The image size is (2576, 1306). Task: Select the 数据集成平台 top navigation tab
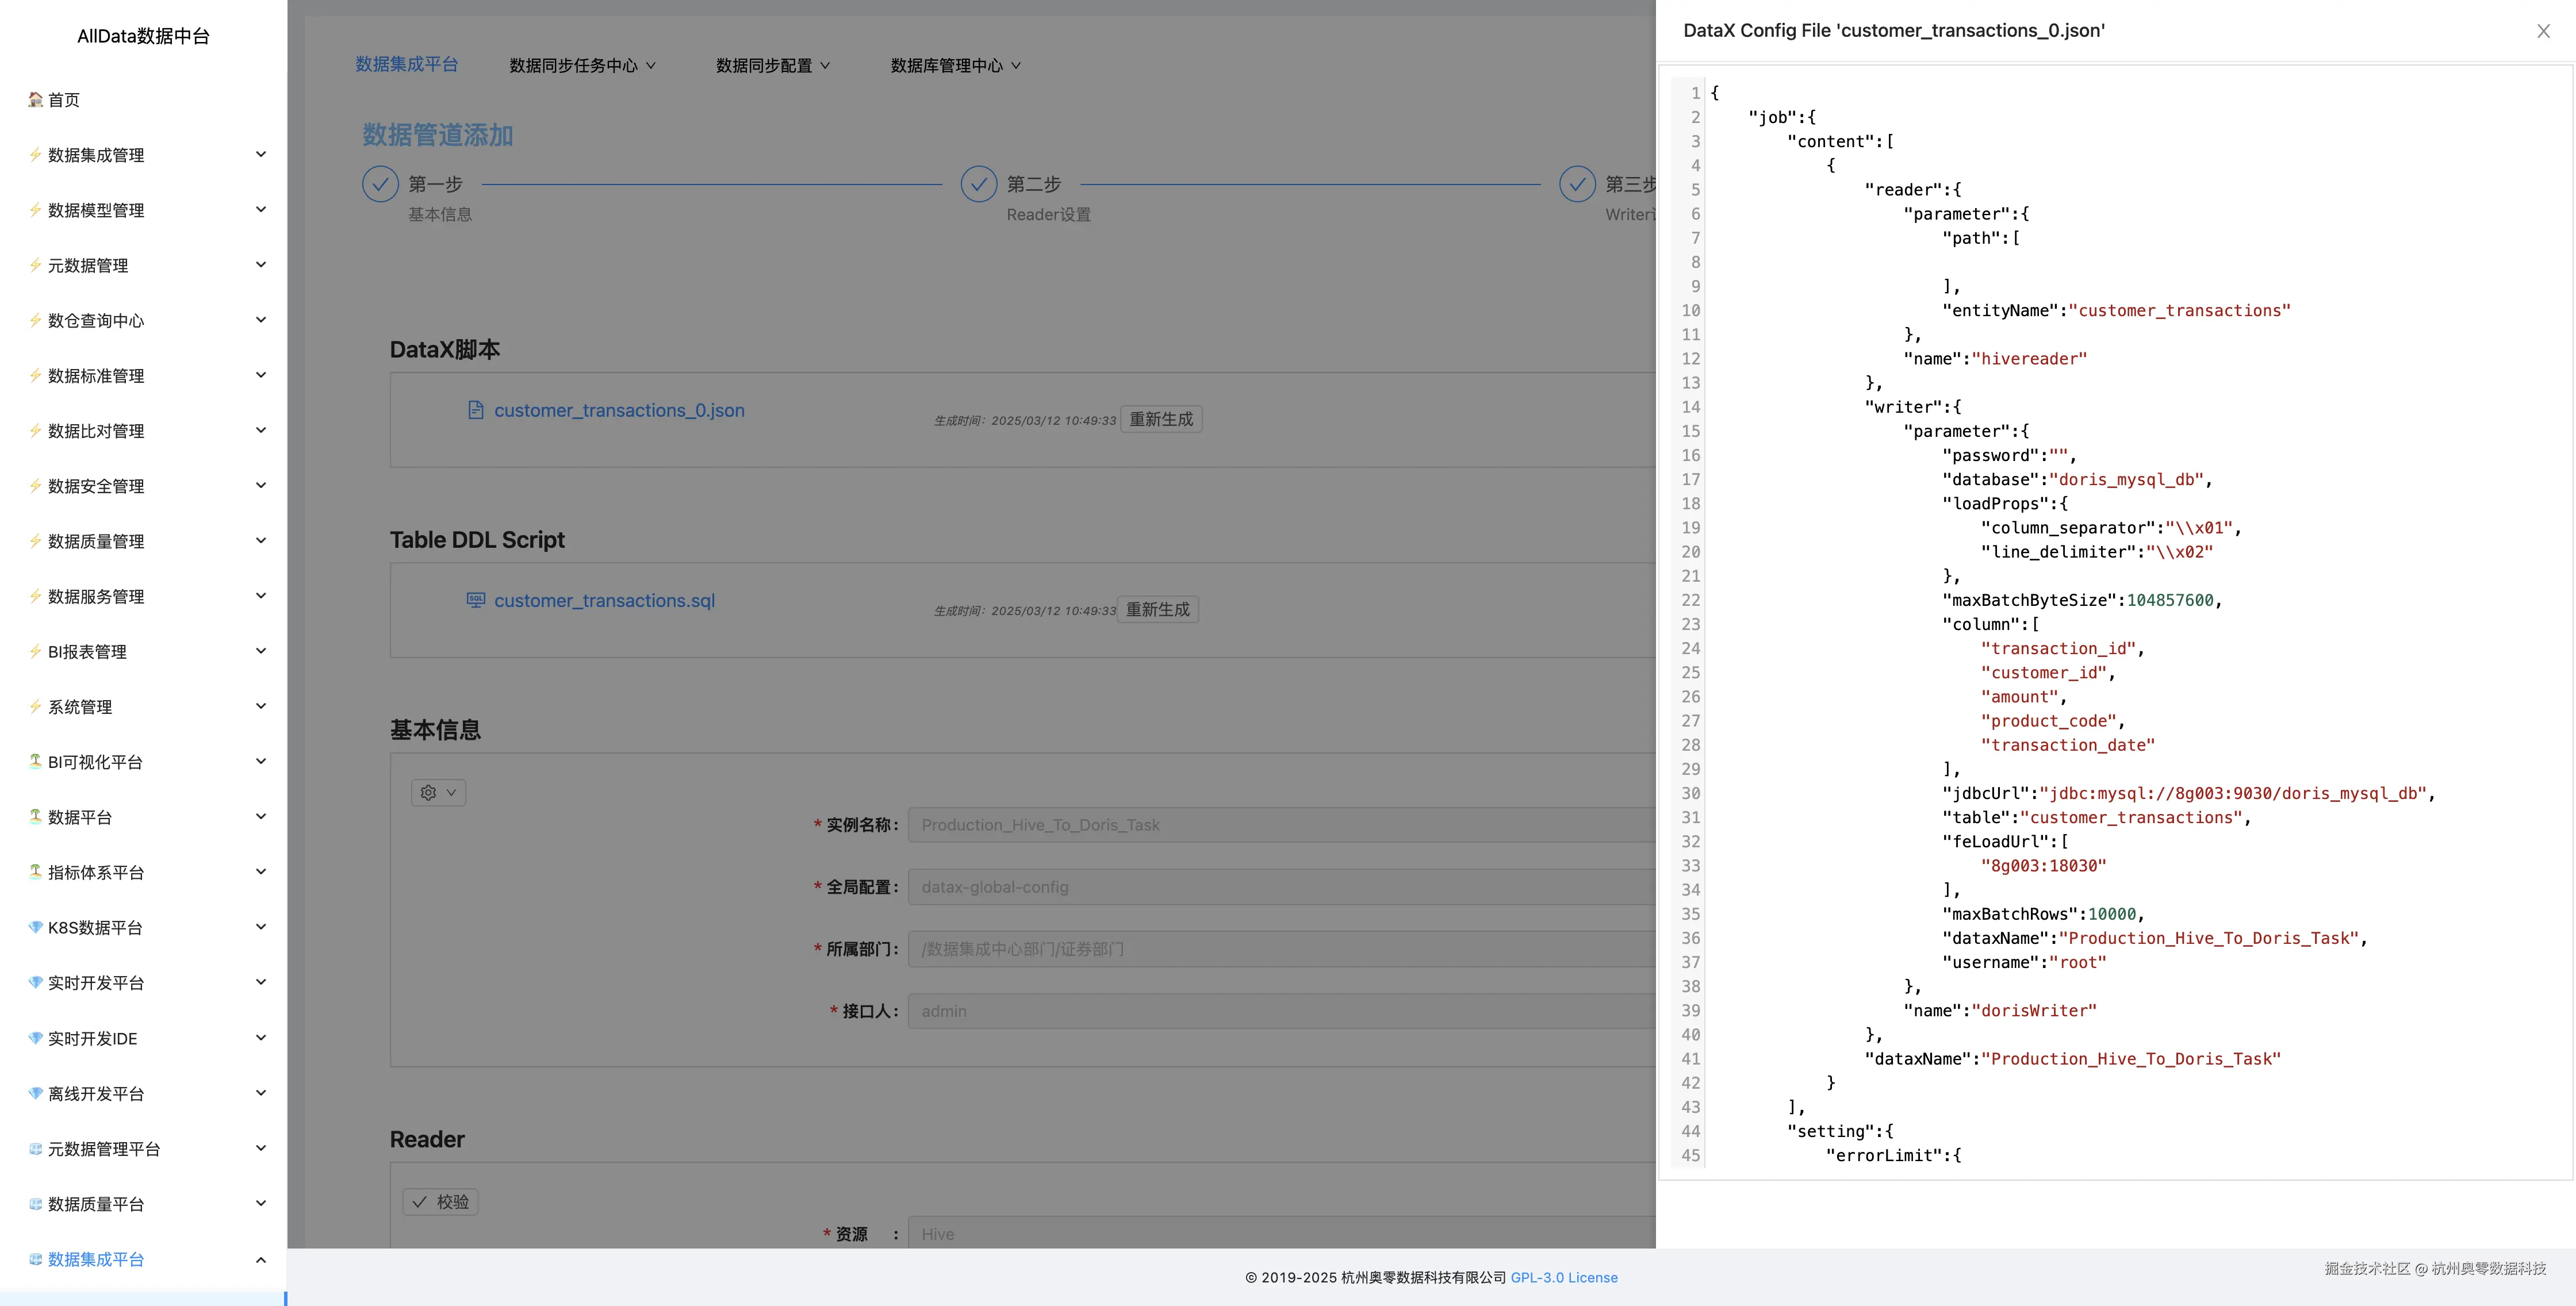(406, 64)
